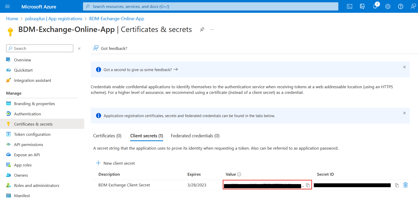418x202 pixels.
Task: Click the top-bar feedback person icon
Action: (413, 7)
